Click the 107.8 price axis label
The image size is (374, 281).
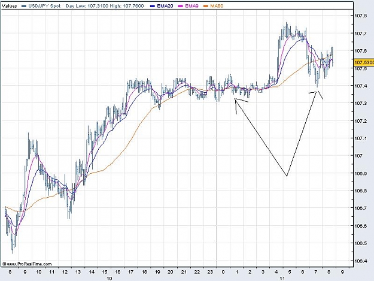pyautogui.click(x=361, y=16)
